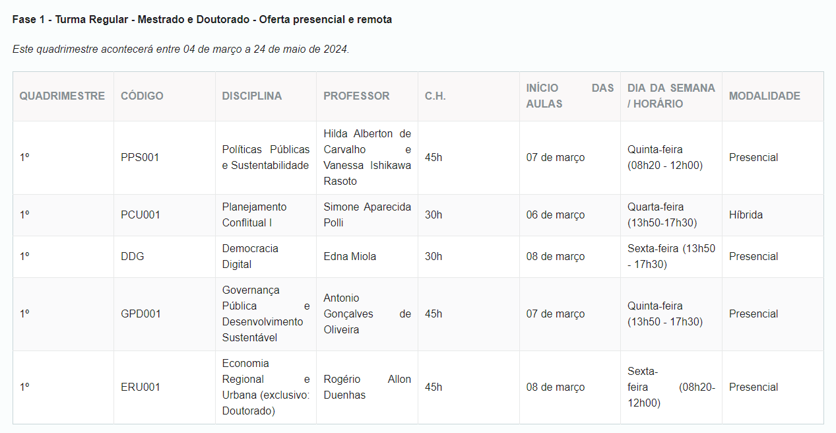Select the Híbrida modality cell
This screenshot has width=836, height=433.
pyautogui.click(x=746, y=215)
